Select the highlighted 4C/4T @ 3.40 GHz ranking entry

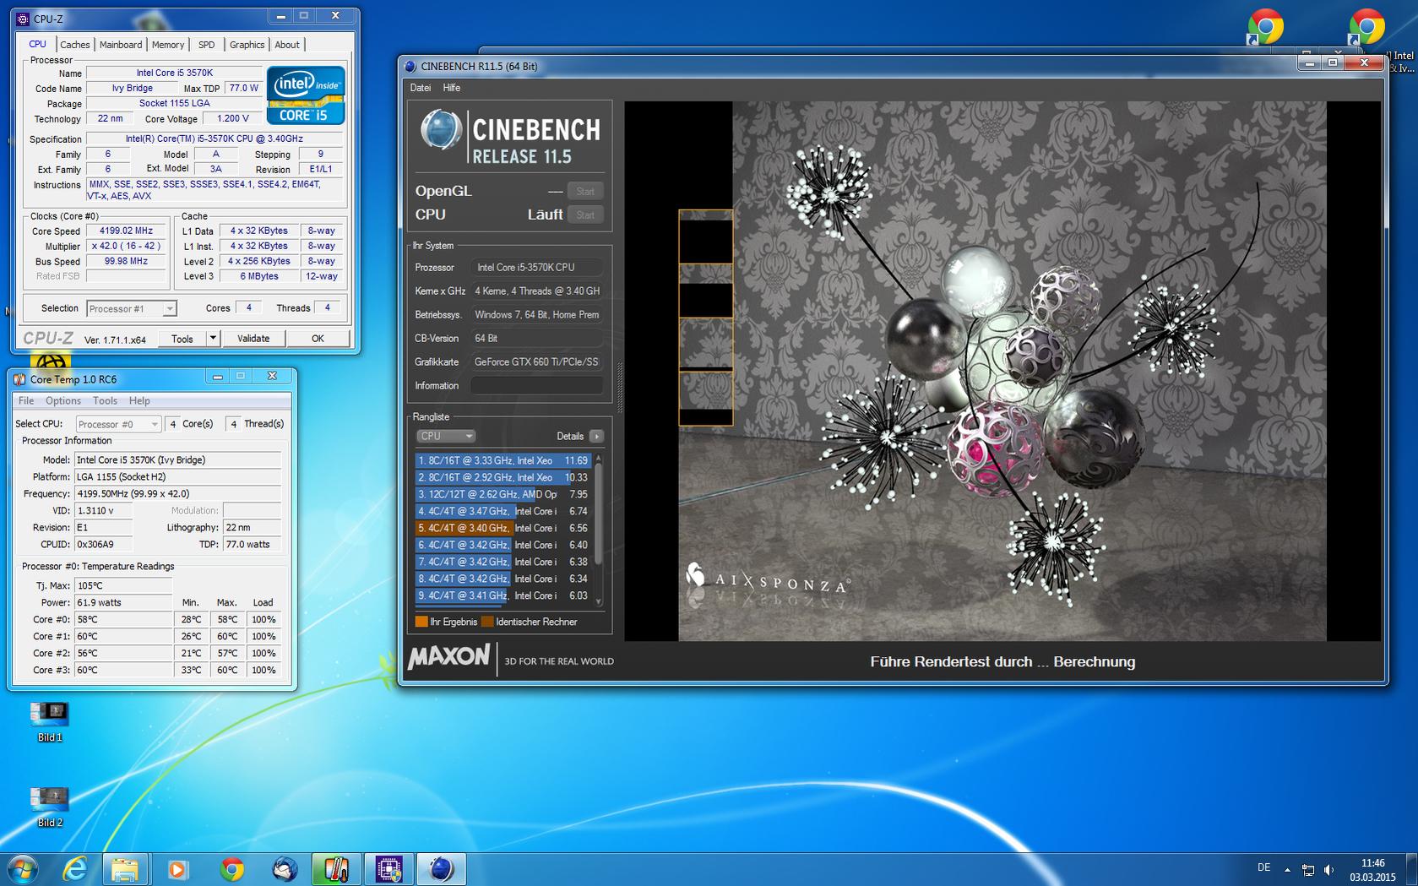[504, 528]
